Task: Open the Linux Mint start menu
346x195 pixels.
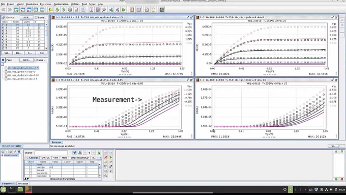Action: click(4, 189)
